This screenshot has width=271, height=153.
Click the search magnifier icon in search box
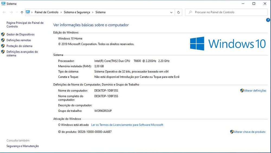[x=190, y=12]
